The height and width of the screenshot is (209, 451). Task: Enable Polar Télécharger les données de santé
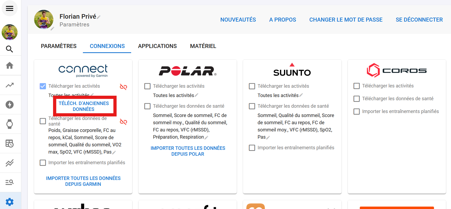[x=147, y=106]
